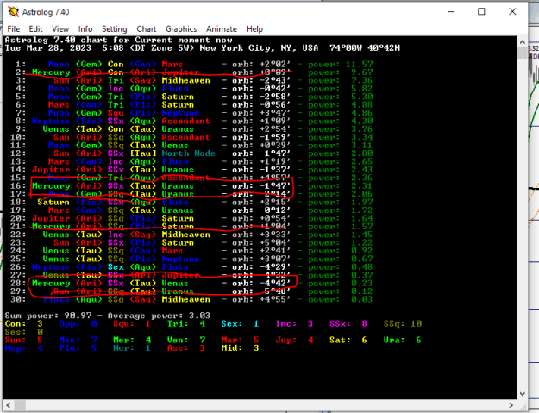This screenshot has height=413, width=539.
Task: Click vertical scrollbar up arrow
Action: click(523, 42)
